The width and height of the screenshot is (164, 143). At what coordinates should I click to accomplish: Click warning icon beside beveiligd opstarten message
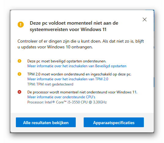[19, 61]
